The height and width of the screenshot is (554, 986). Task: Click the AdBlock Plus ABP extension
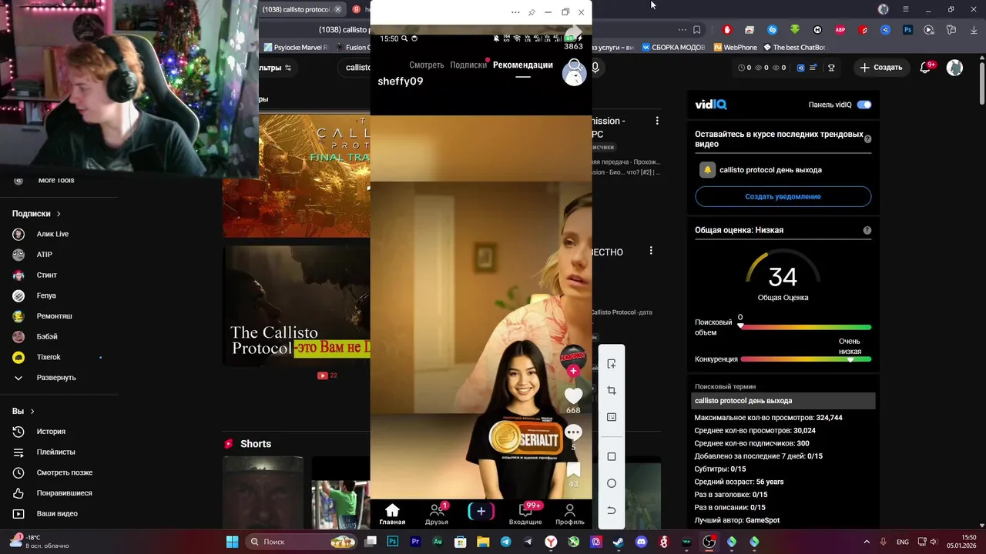840,30
